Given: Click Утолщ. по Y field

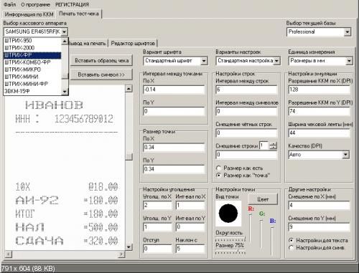Looking at the screenshot, I should click(x=157, y=227).
